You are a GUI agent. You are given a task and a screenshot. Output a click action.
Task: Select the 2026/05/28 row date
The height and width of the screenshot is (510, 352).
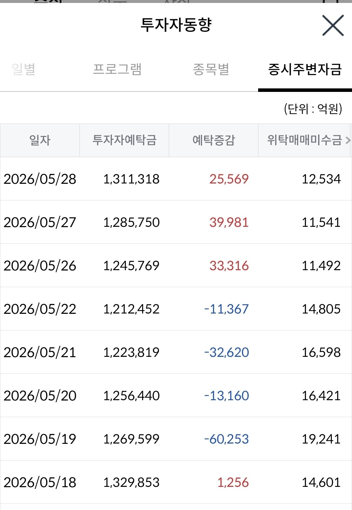pyautogui.click(x=40, y=179)
